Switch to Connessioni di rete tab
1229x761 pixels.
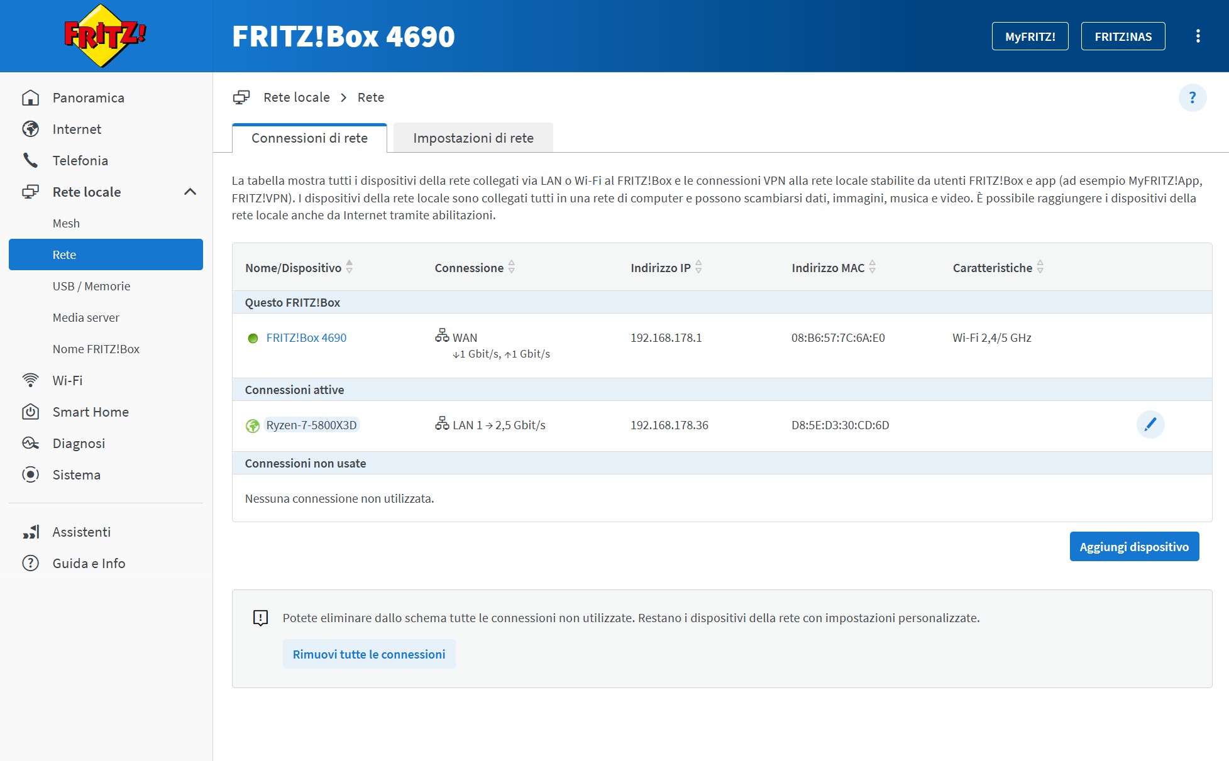(309, 138)
